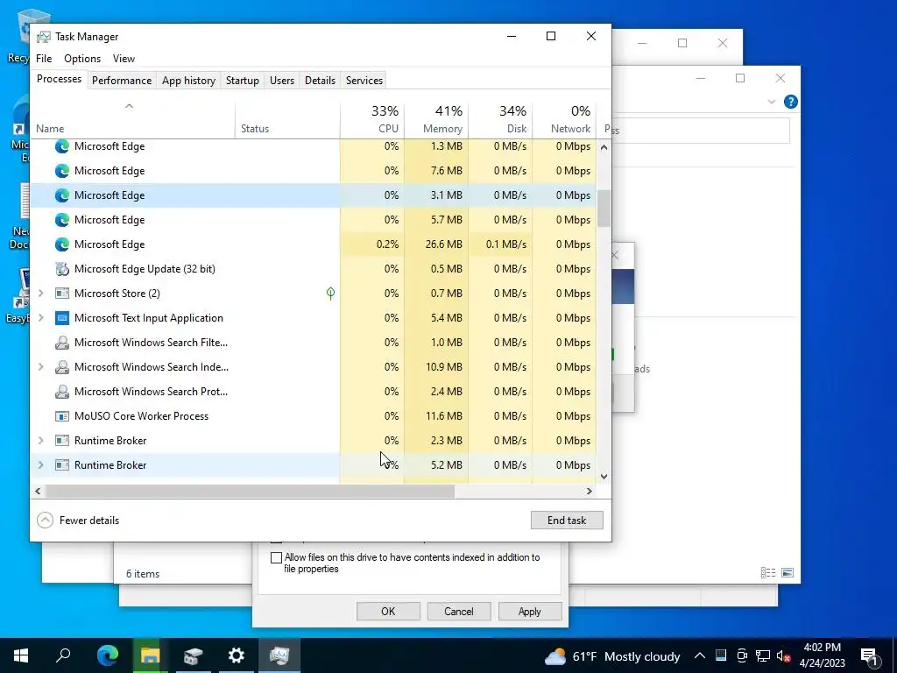The image size is (897, 673).
Task: Click the Edge icon in the 7.6 MB row
Action: pyautogui.click(x=62, y=171)
